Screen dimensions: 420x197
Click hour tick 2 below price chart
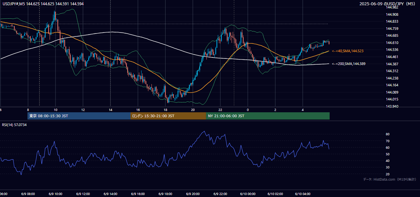pyautogui.click(x=275, y=110)
